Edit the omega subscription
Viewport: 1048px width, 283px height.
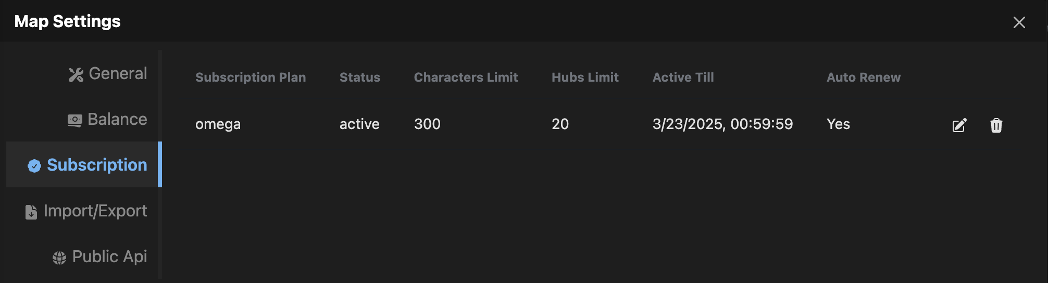pyautogui.click(x=959, y=125)
